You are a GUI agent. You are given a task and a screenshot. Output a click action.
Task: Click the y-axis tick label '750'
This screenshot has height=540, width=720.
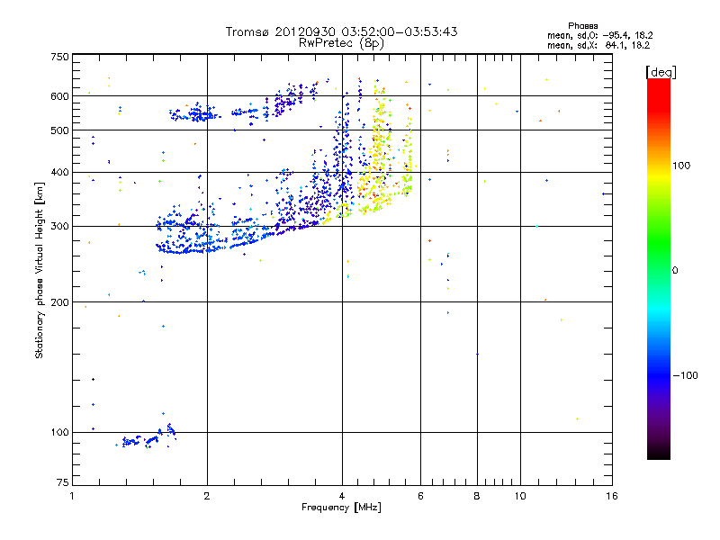pos(59,57)
